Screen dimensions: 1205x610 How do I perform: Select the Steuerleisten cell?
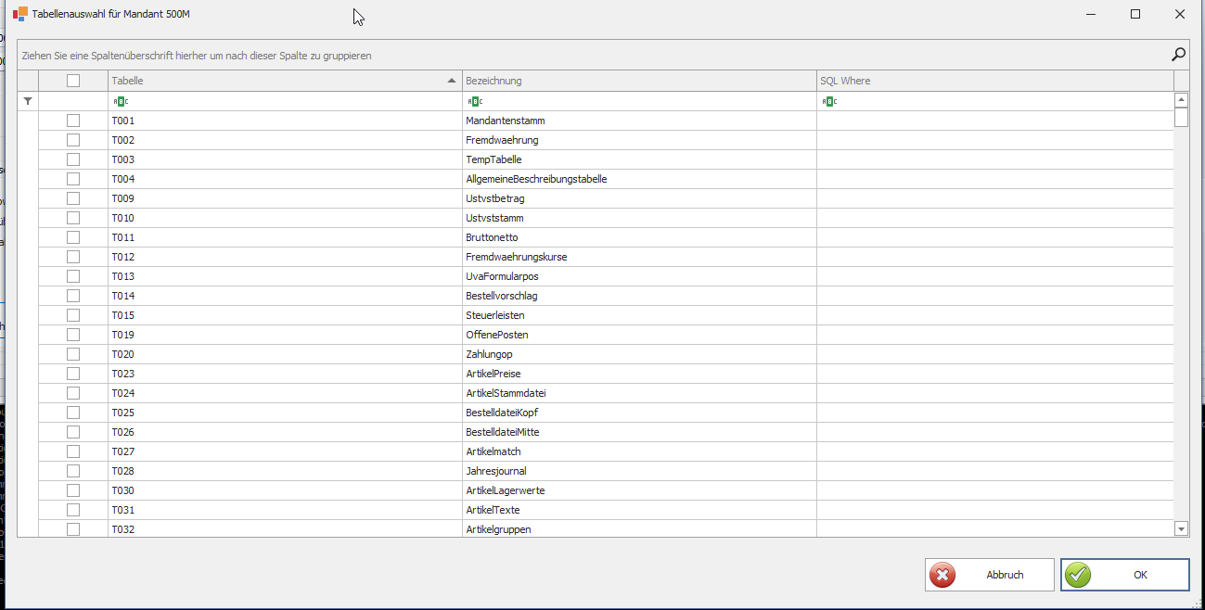click(x=639, y=315)
